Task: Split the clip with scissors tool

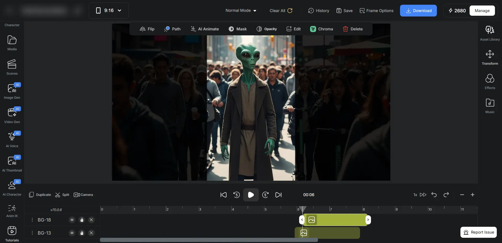Action: [62, 195]
